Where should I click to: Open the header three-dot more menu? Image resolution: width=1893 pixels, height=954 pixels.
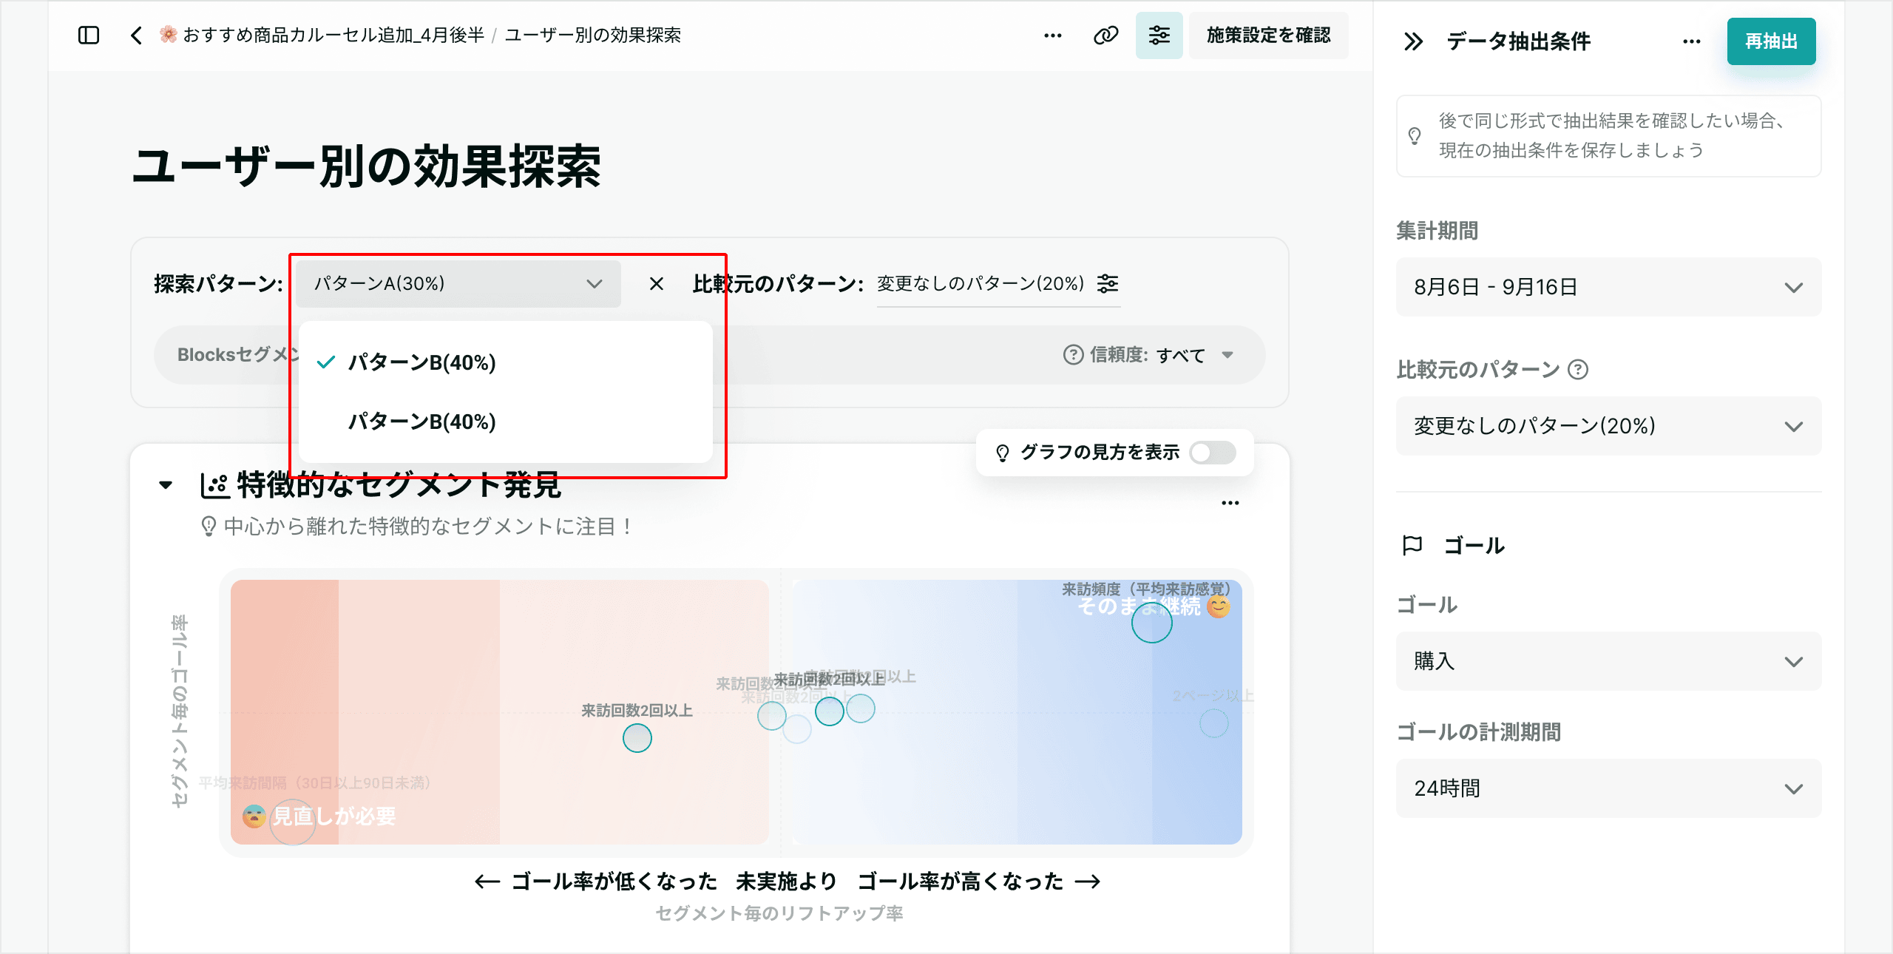1053,35
